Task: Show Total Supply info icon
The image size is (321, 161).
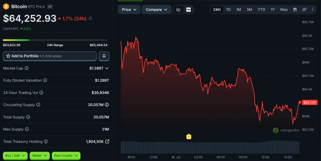Action: [x=28, y=117]
